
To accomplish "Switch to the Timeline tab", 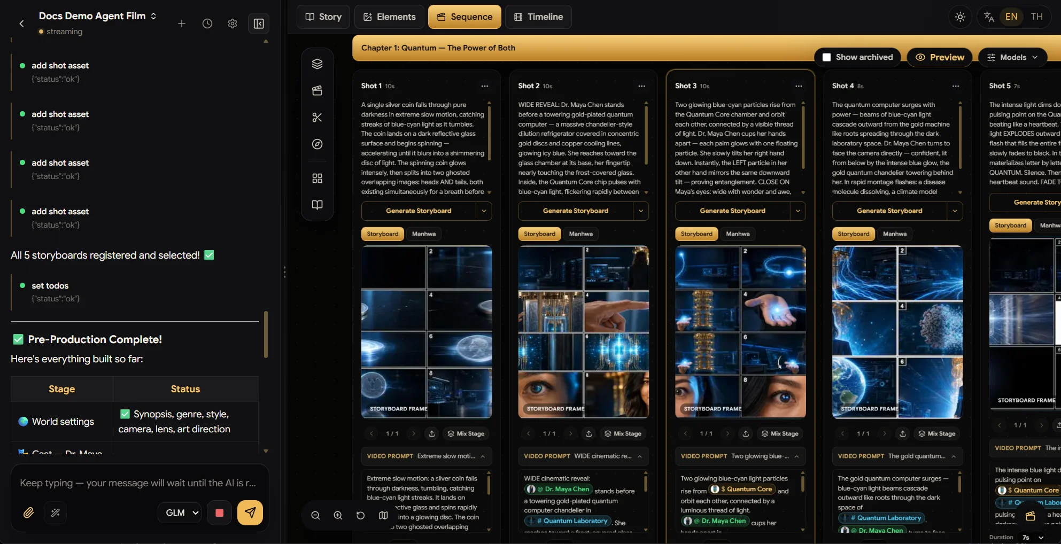I will [x=538, y=17].
